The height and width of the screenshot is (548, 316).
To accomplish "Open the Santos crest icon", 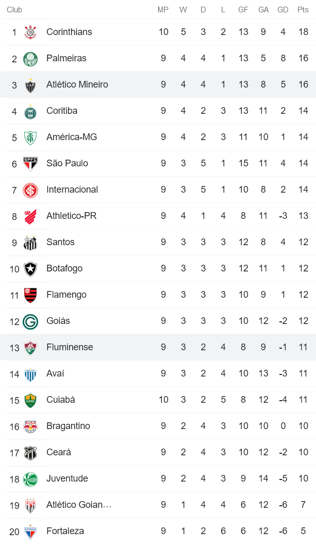I will pyautogui.click(x=29, y=242).
